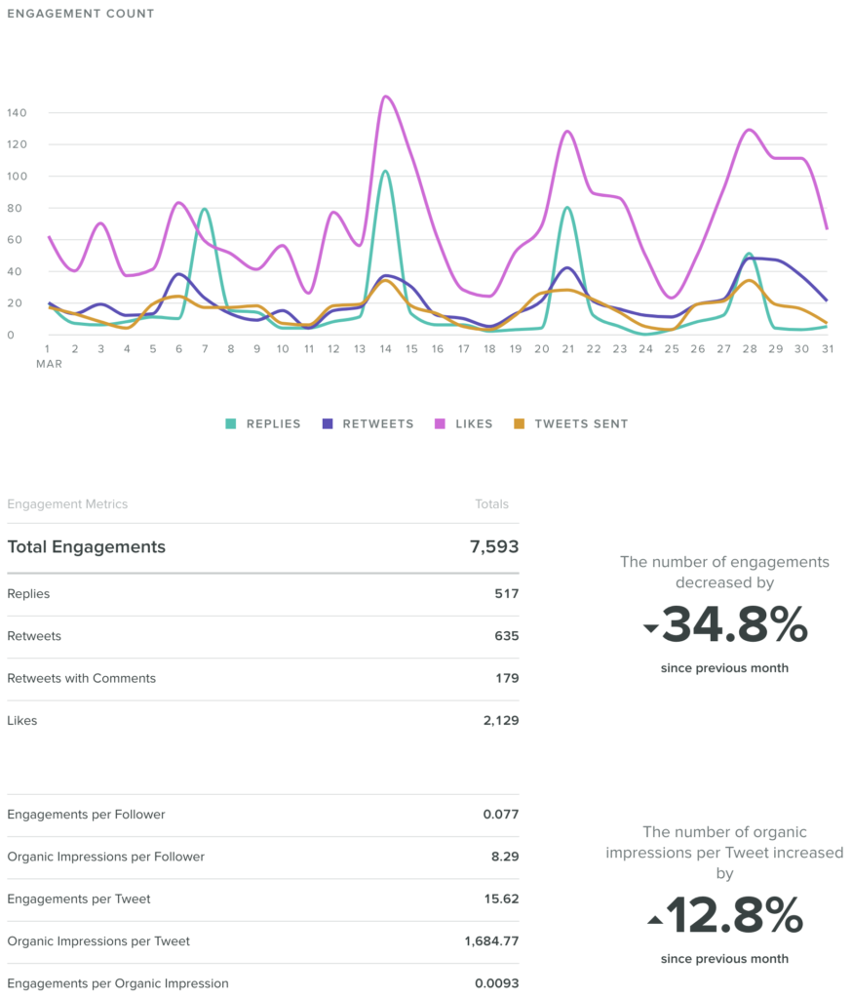Select the Likes line peak on March 14
The height and width of the screenshot is (999, 852).
tap(384, 98)
